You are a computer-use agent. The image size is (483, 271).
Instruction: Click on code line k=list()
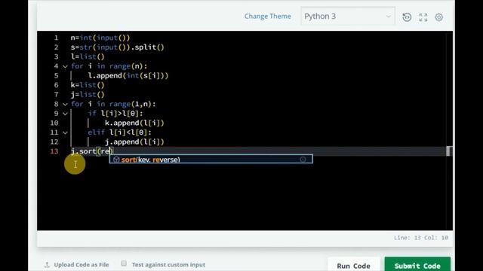coord(88,85)
